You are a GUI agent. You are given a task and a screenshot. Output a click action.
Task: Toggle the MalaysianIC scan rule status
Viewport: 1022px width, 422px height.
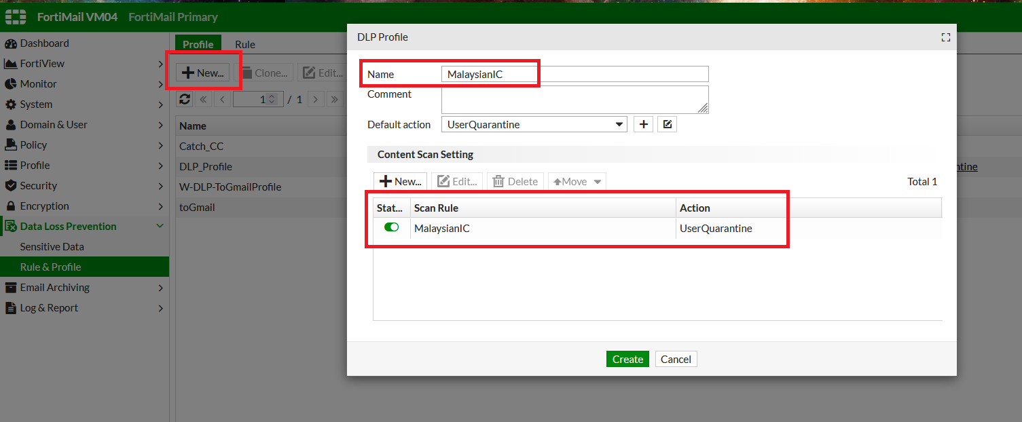coord(391,228)
